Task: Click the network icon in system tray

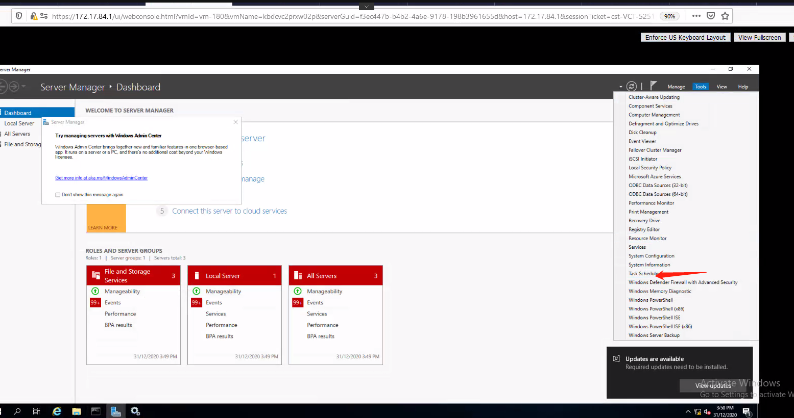Action: coord(697,411)
